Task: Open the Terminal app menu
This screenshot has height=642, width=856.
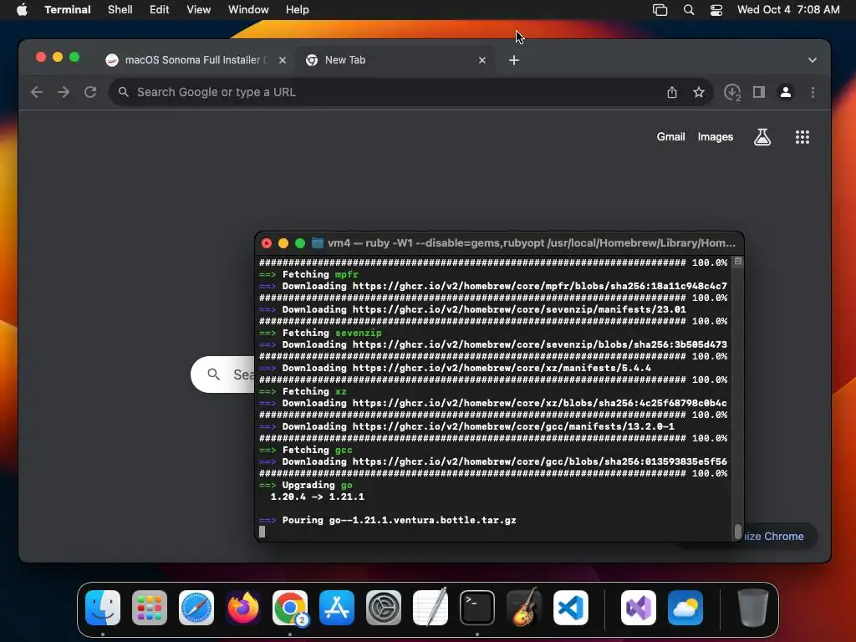Action: click(68, 10)
